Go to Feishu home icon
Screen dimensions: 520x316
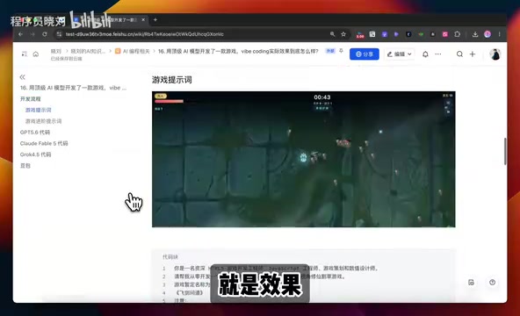[x=36, y=54]
